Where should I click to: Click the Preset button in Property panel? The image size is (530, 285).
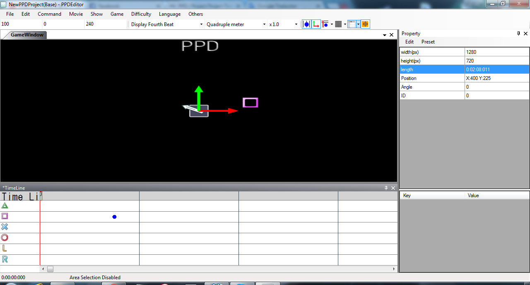(428, 42)
